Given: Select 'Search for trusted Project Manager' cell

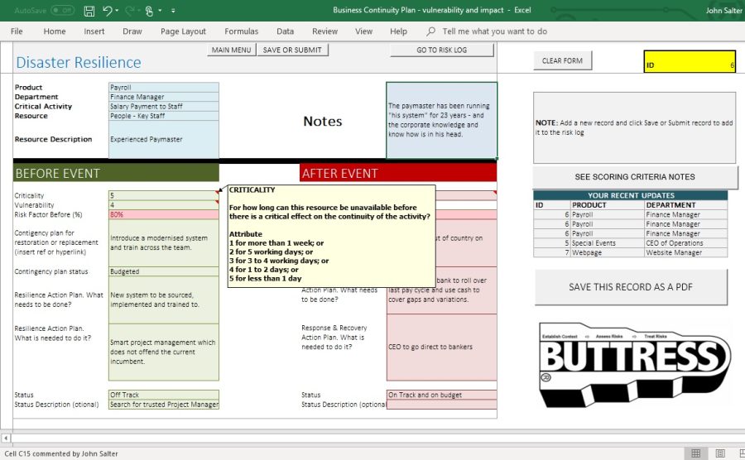Looking at the screenshot, I should (x=163, y=405).
